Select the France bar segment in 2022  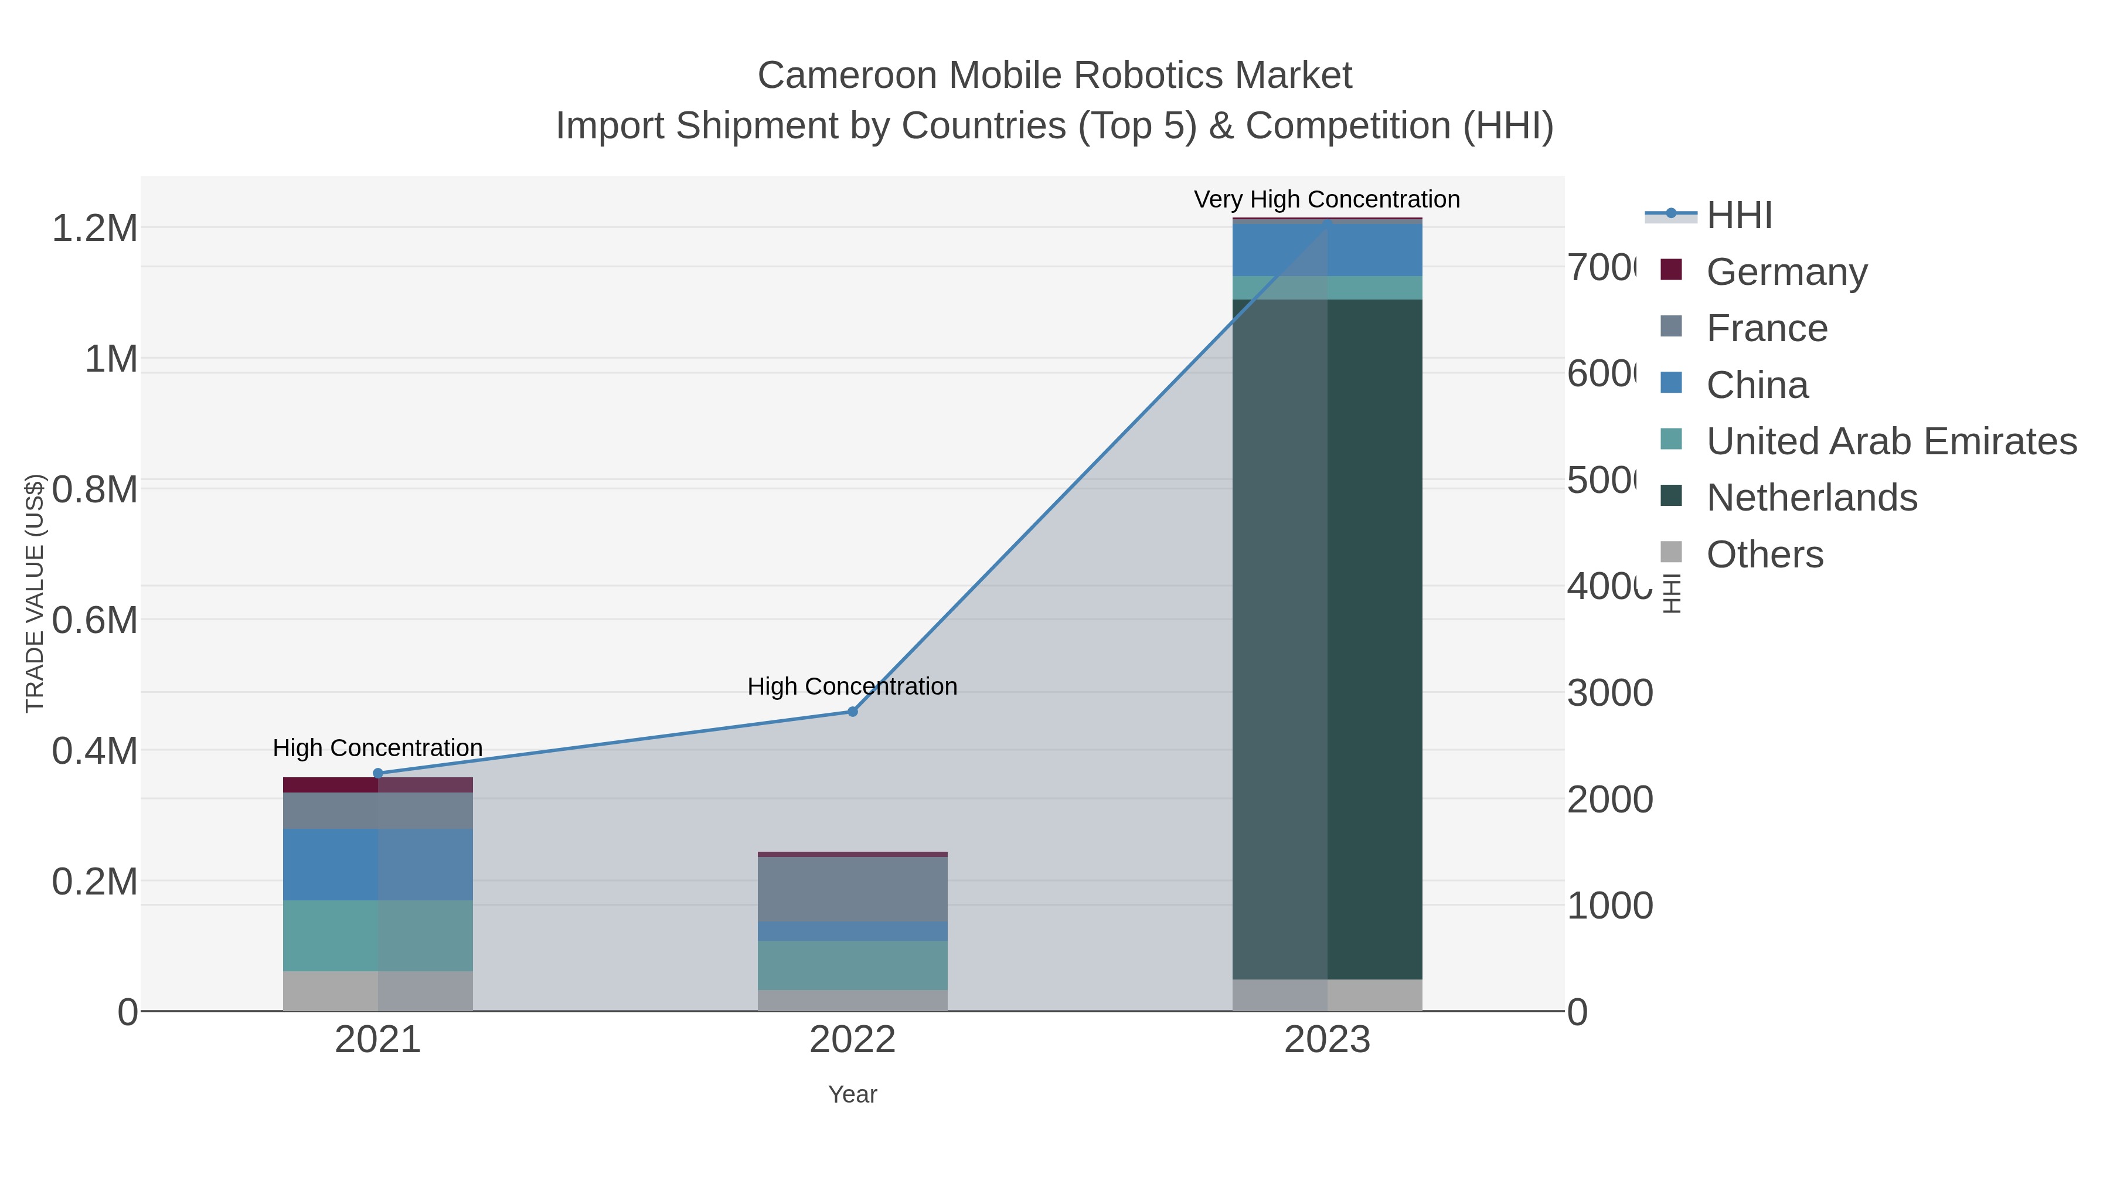tap(853, 889)
